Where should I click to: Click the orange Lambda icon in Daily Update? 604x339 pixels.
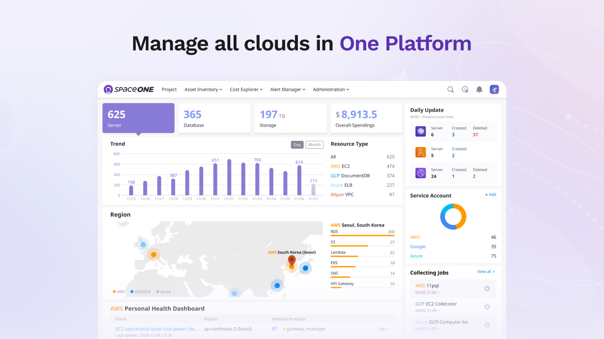[x=420, y=152]
